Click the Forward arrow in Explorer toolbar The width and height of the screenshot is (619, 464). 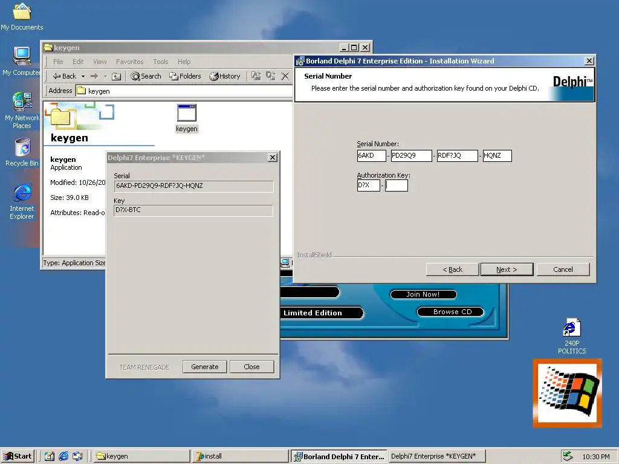pos(94,76)
